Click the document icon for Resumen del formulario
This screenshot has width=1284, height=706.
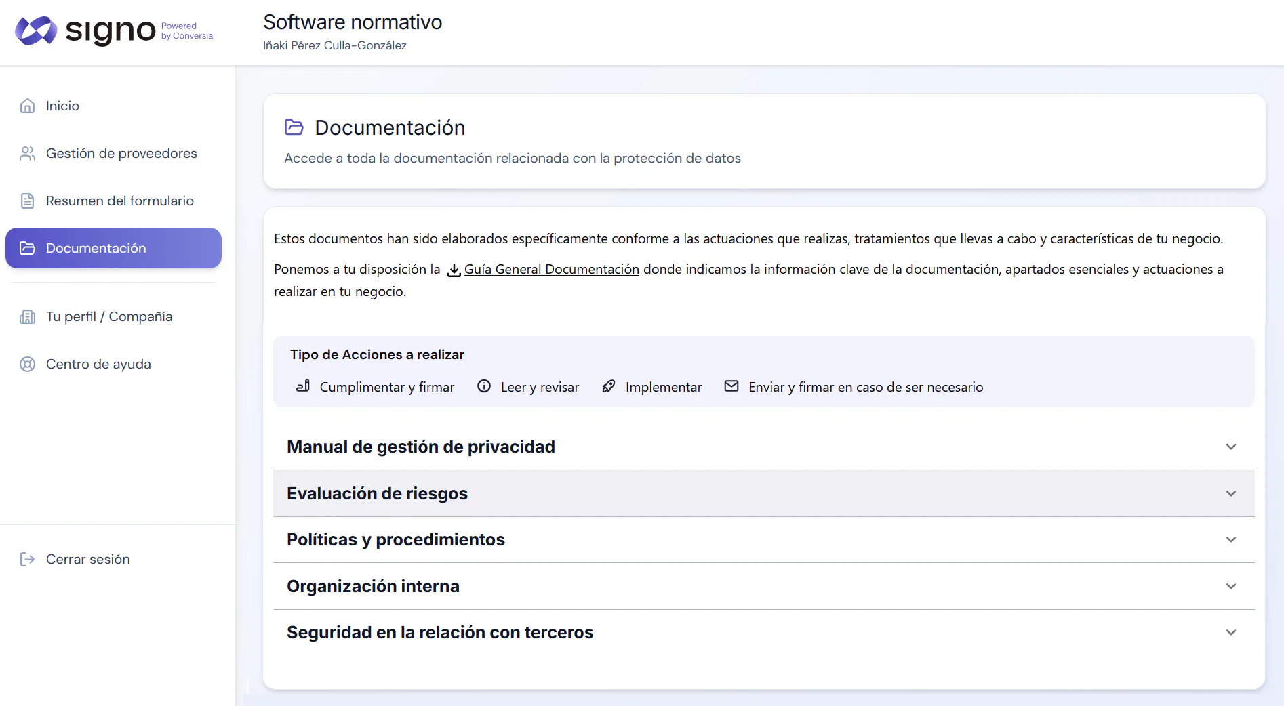point(27,201)
